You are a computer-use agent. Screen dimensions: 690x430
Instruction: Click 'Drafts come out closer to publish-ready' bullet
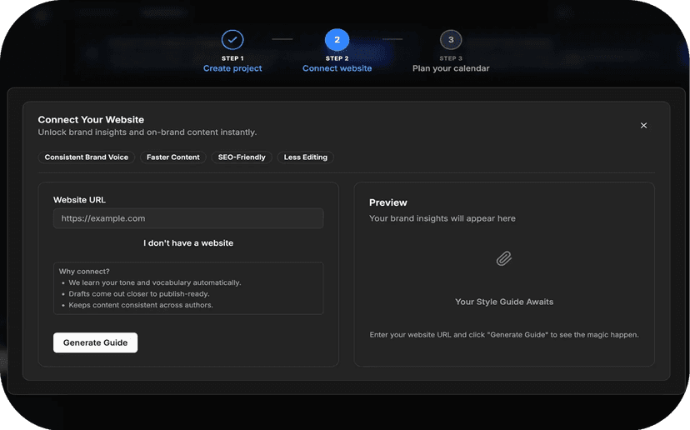(139, 293)
